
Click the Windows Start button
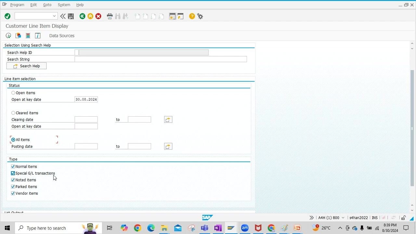pos(7,228)
